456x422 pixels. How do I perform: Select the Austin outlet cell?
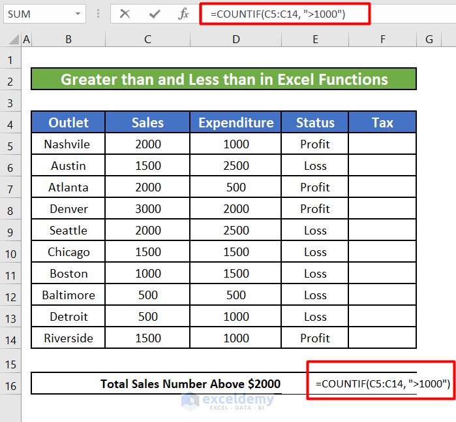click(x=68, y=165)
